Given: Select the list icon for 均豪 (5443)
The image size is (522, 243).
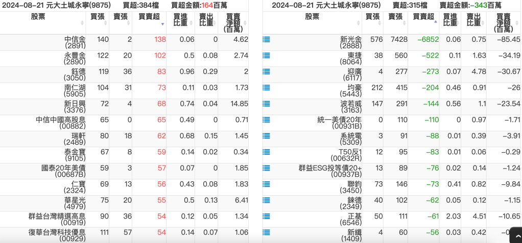Looking at the screenshot, I should click(x=266, y=88).
